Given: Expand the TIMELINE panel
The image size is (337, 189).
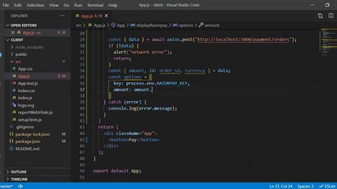Looking at the screenshot, I should (19, 179).
